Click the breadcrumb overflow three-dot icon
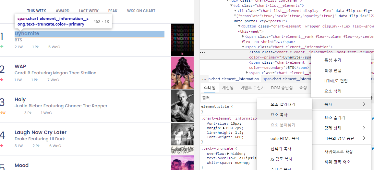Screen dimensions: 374x170 pyautogui.click(x=204, y=79)
